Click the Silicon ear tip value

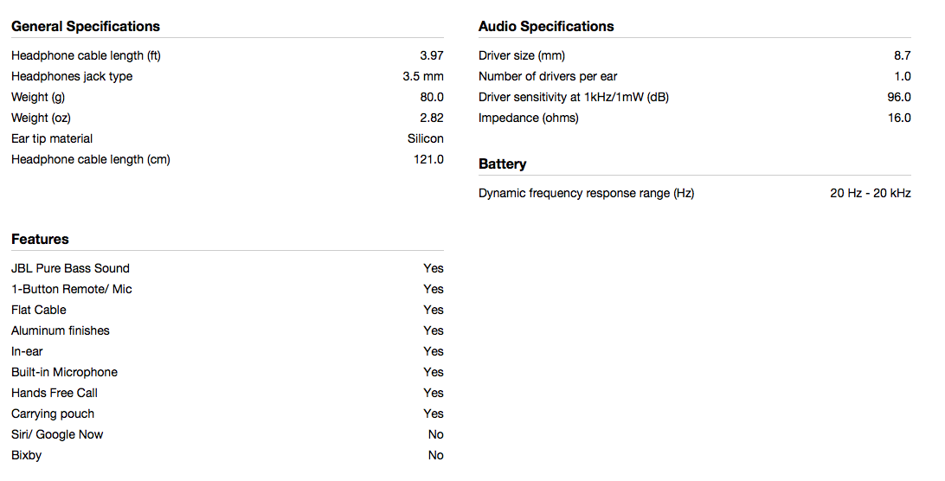point(426,138)
